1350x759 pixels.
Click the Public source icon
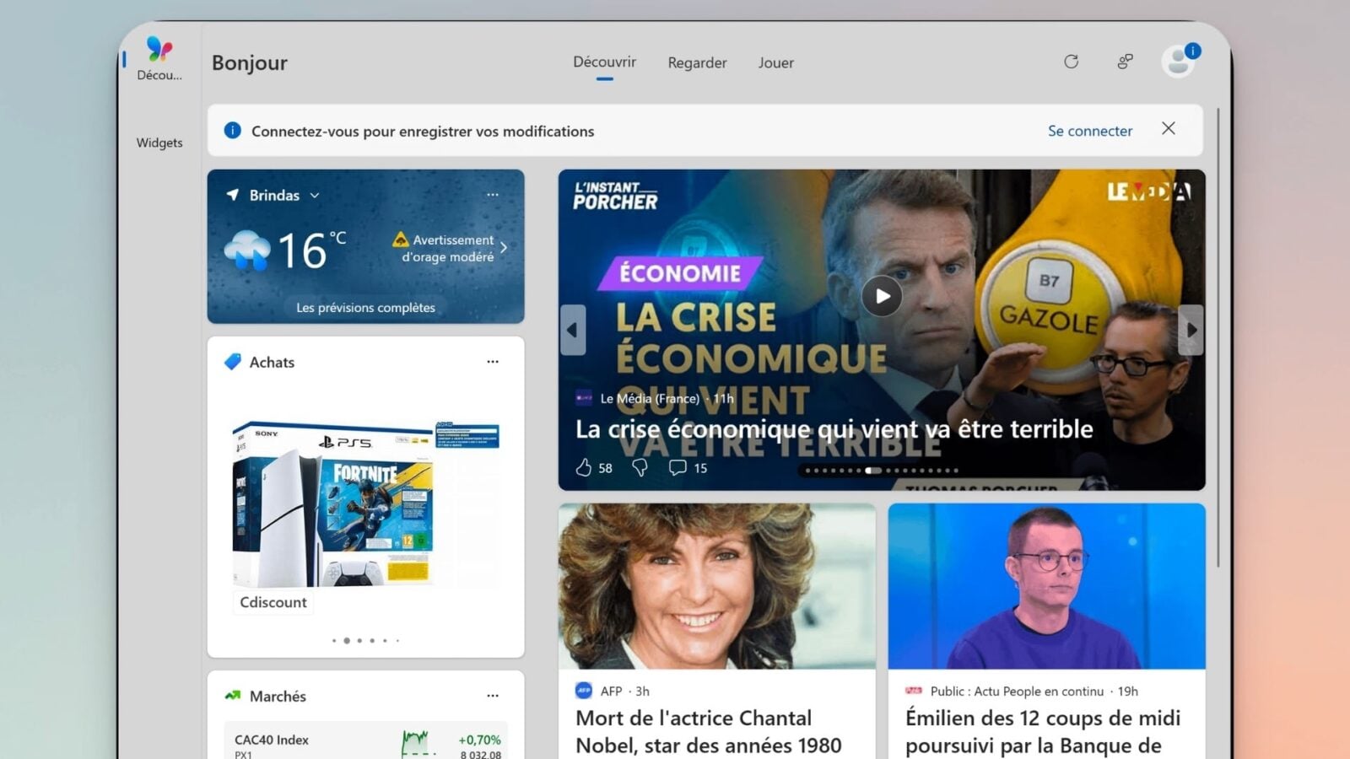914,691
